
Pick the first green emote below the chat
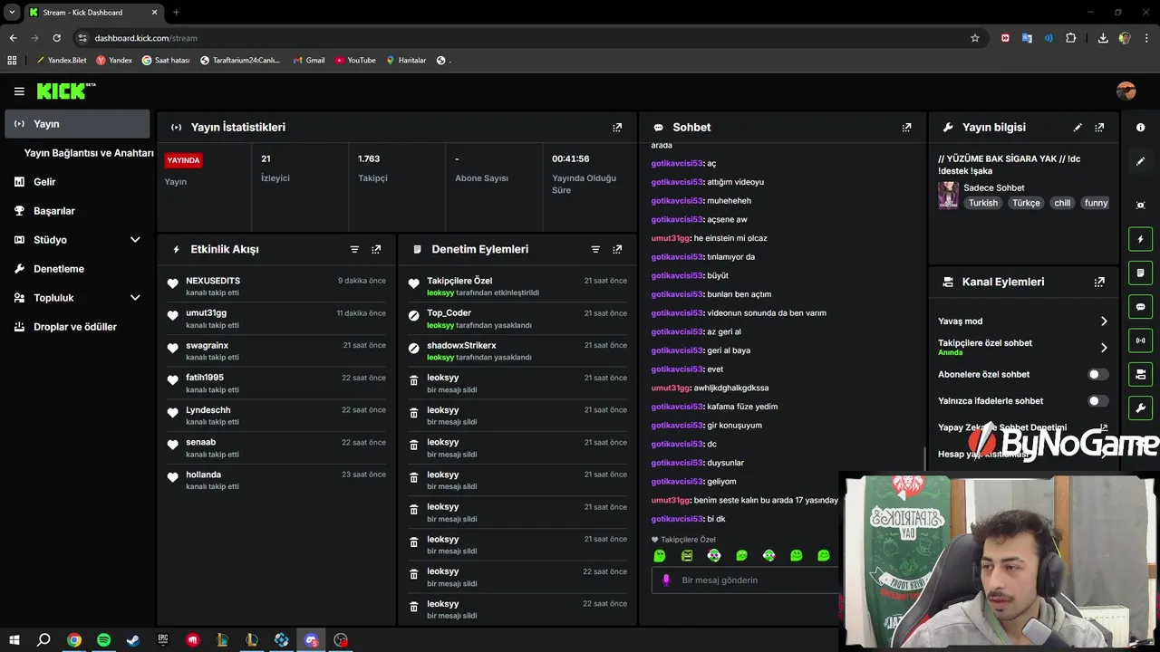point(660,555)
